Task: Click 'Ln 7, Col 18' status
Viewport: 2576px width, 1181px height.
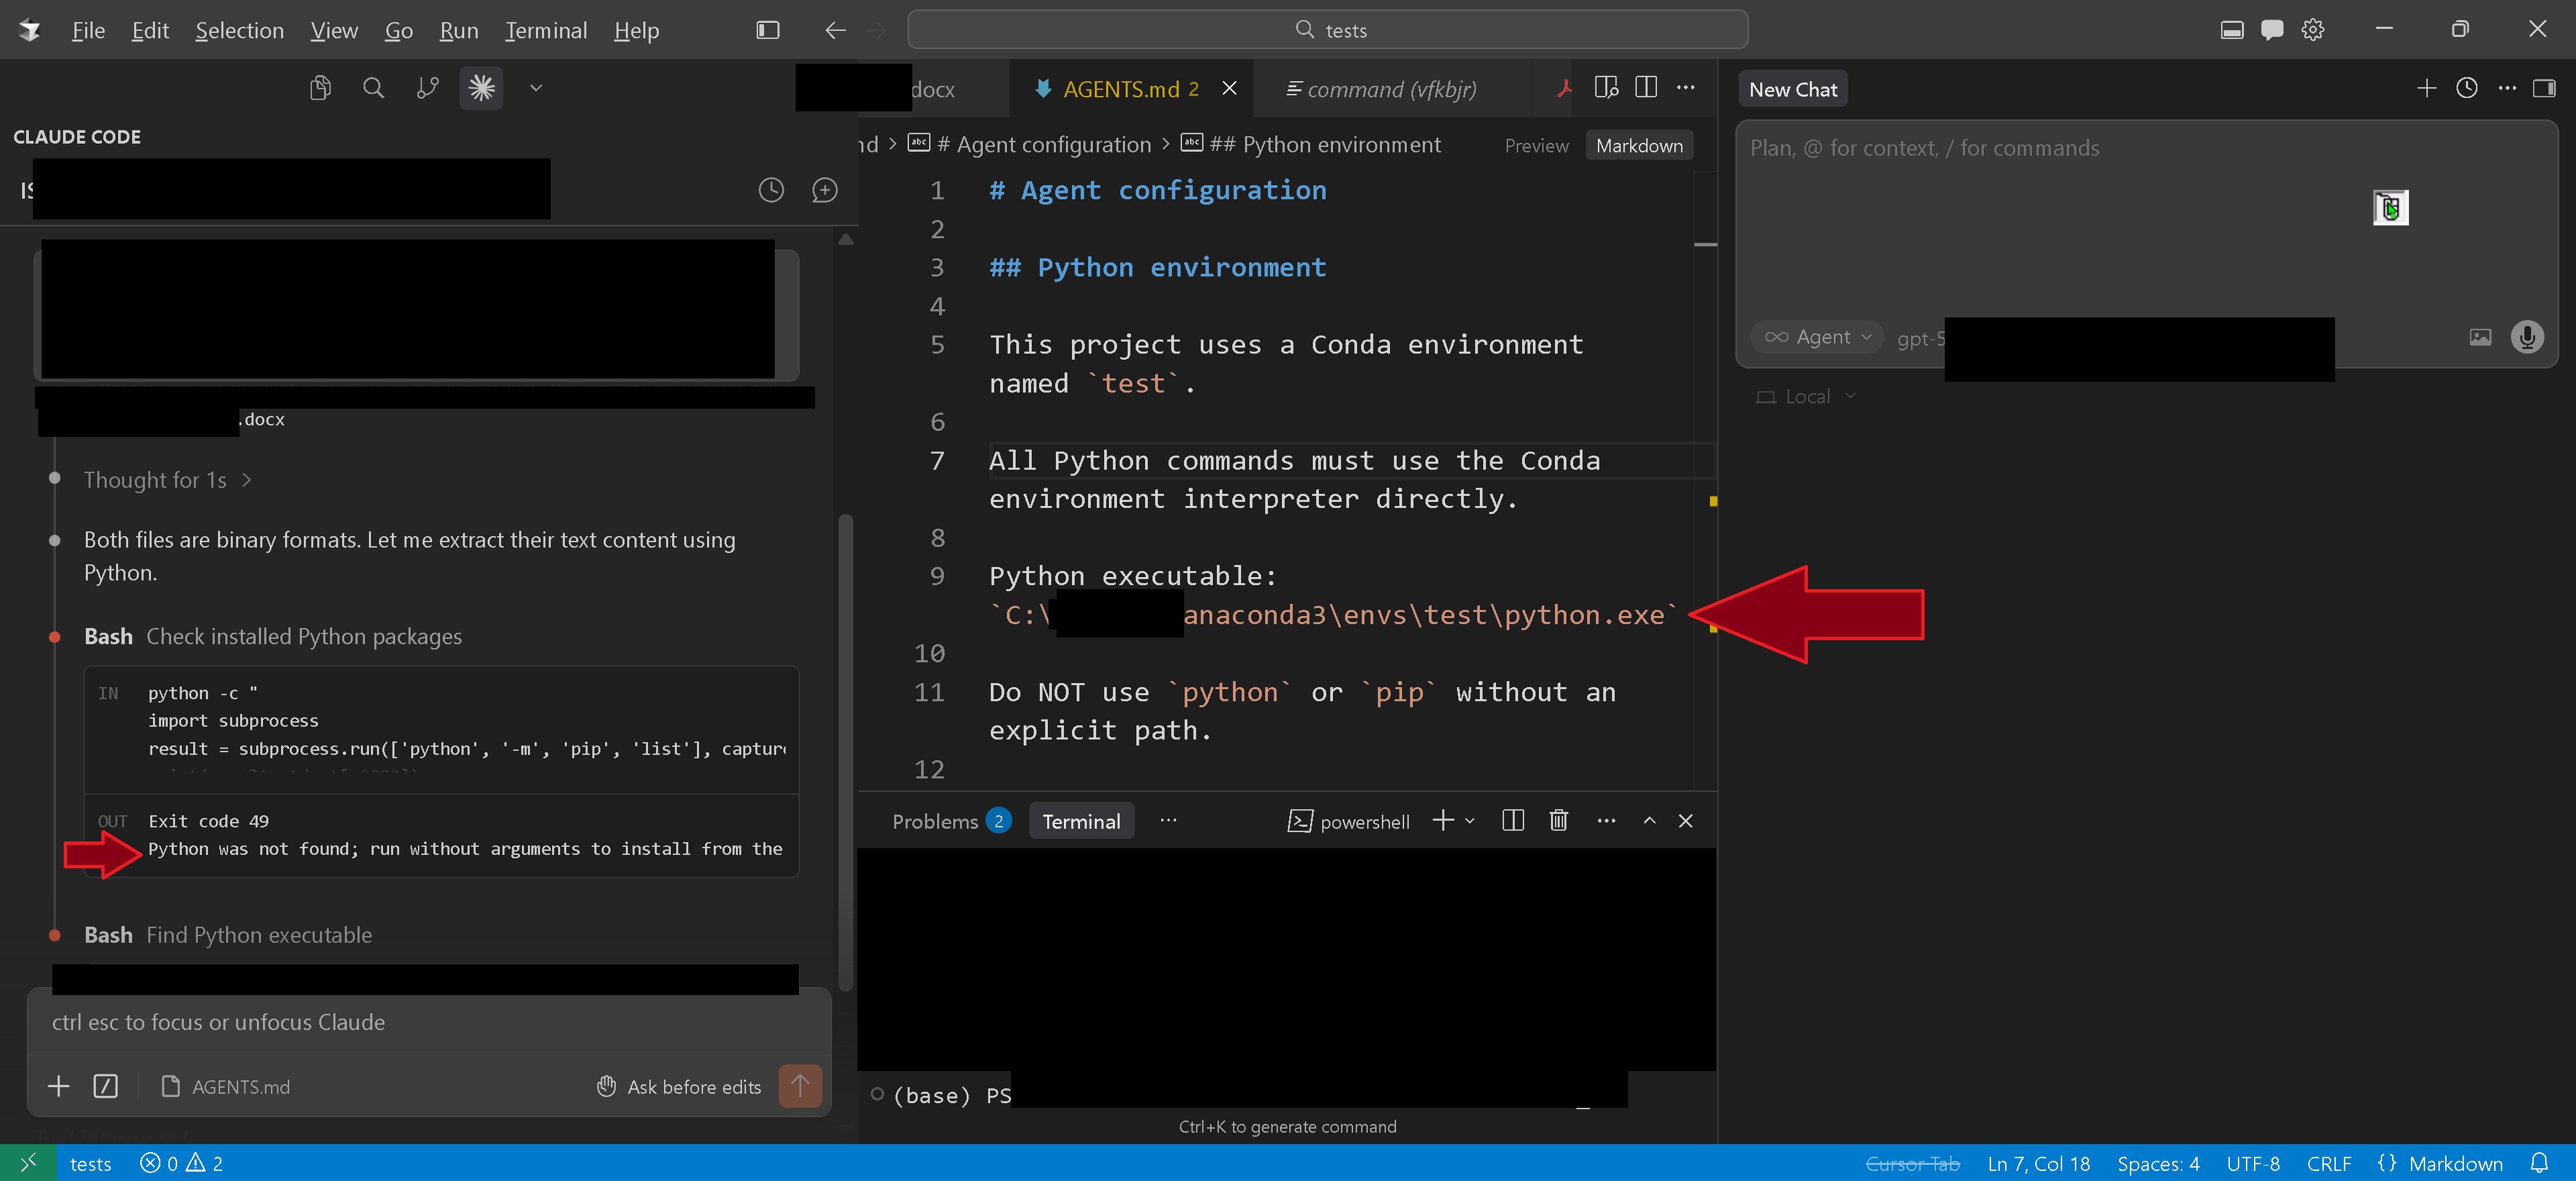Action: pos(2038,1163)
